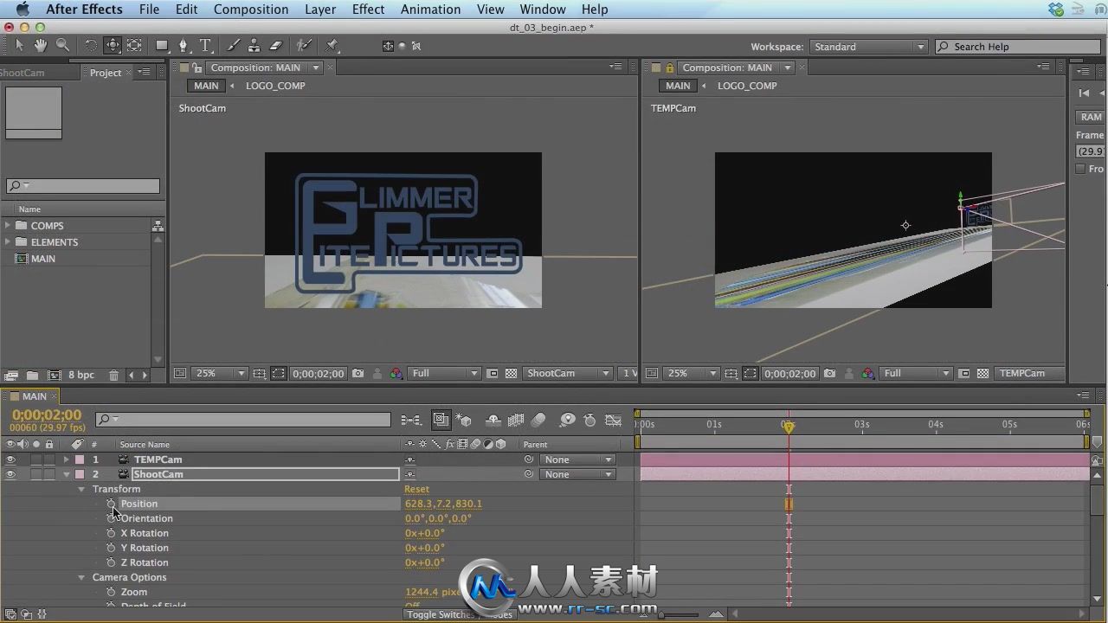The height and width of the screenshot is (623, 1108).
Task: Select the Horizontal Type tool
Action: (205, 46)
